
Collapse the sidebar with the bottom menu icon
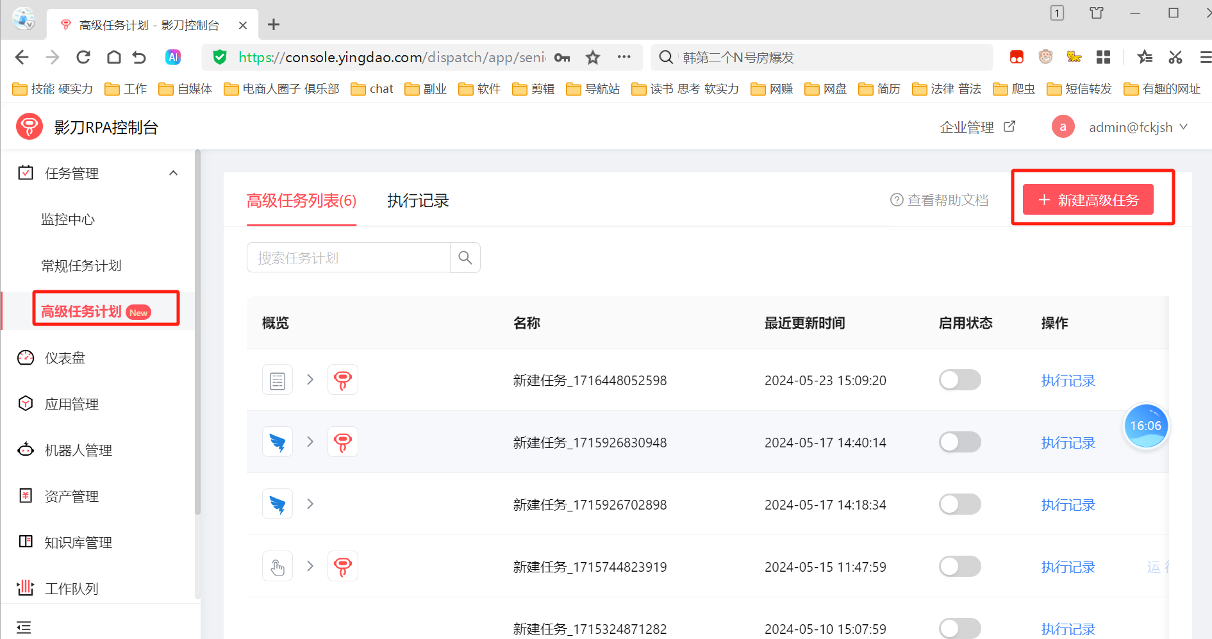[x=24, y=627]
